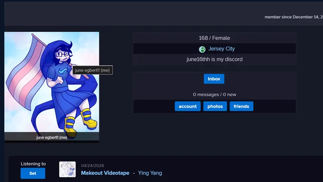Click the 'member since December 14' text
The width and height of the screenshot is (323, 182).
pyautogui.click(x=294, y=17)
